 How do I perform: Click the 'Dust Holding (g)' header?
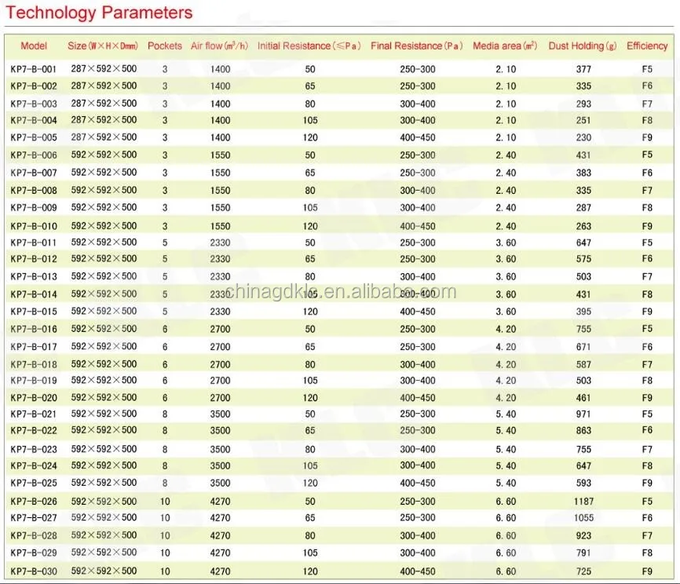click(x=583, y=46)
